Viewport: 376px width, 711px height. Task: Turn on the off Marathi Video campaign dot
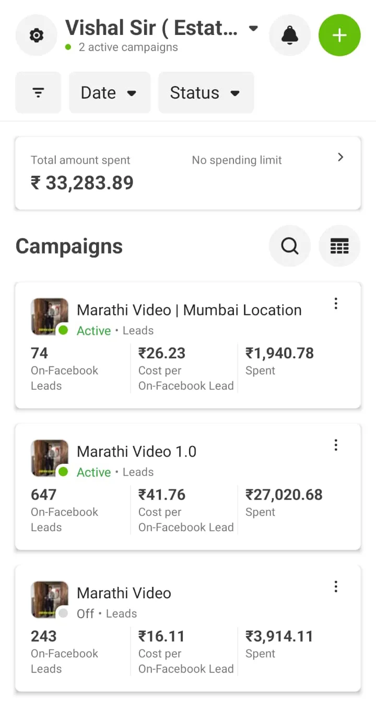63,613
